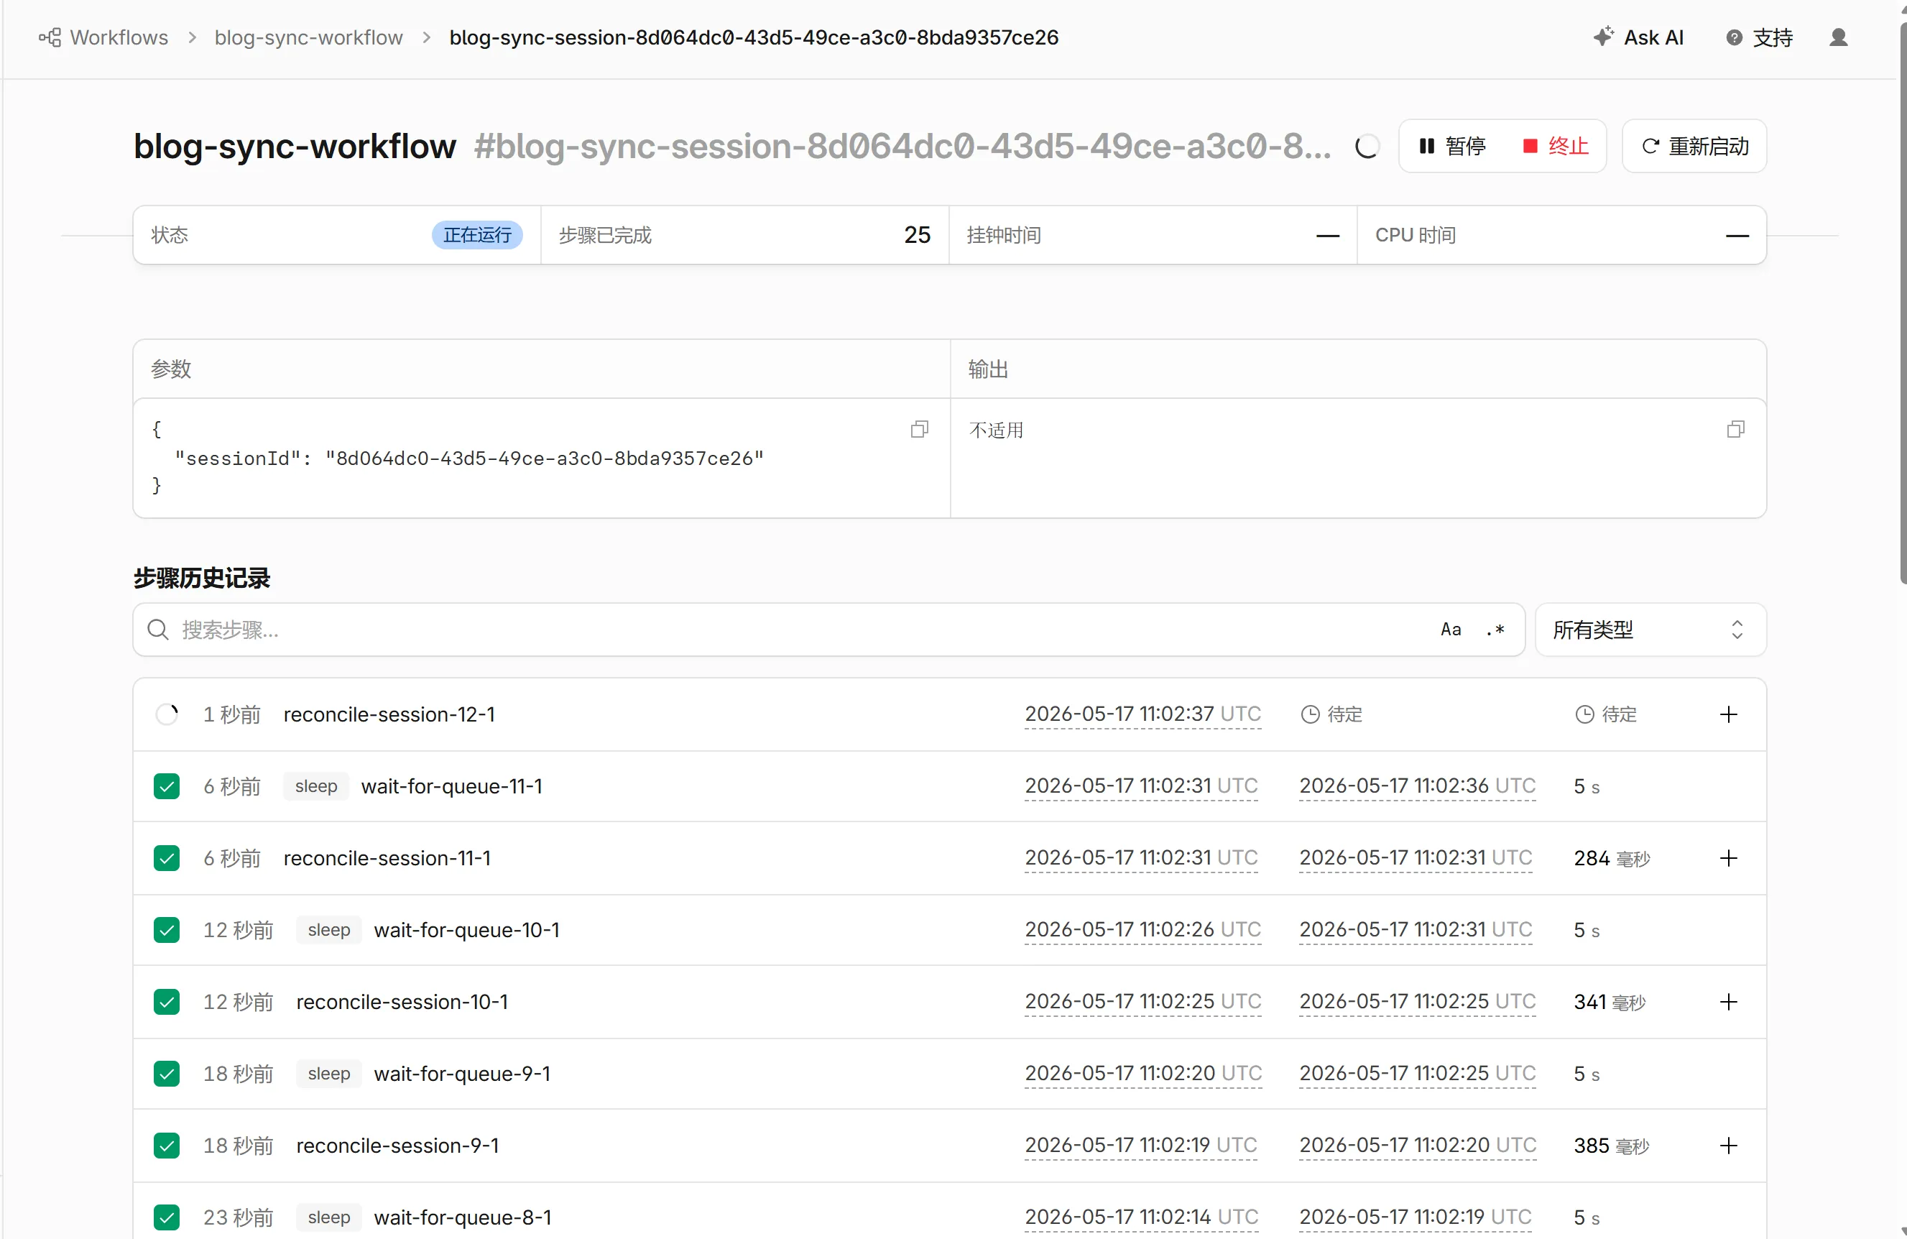Click 385 毫秒 duration value
Image resolution: width=1907 pixels, height=1239 pixels.
click(x=1612, y=1146)
